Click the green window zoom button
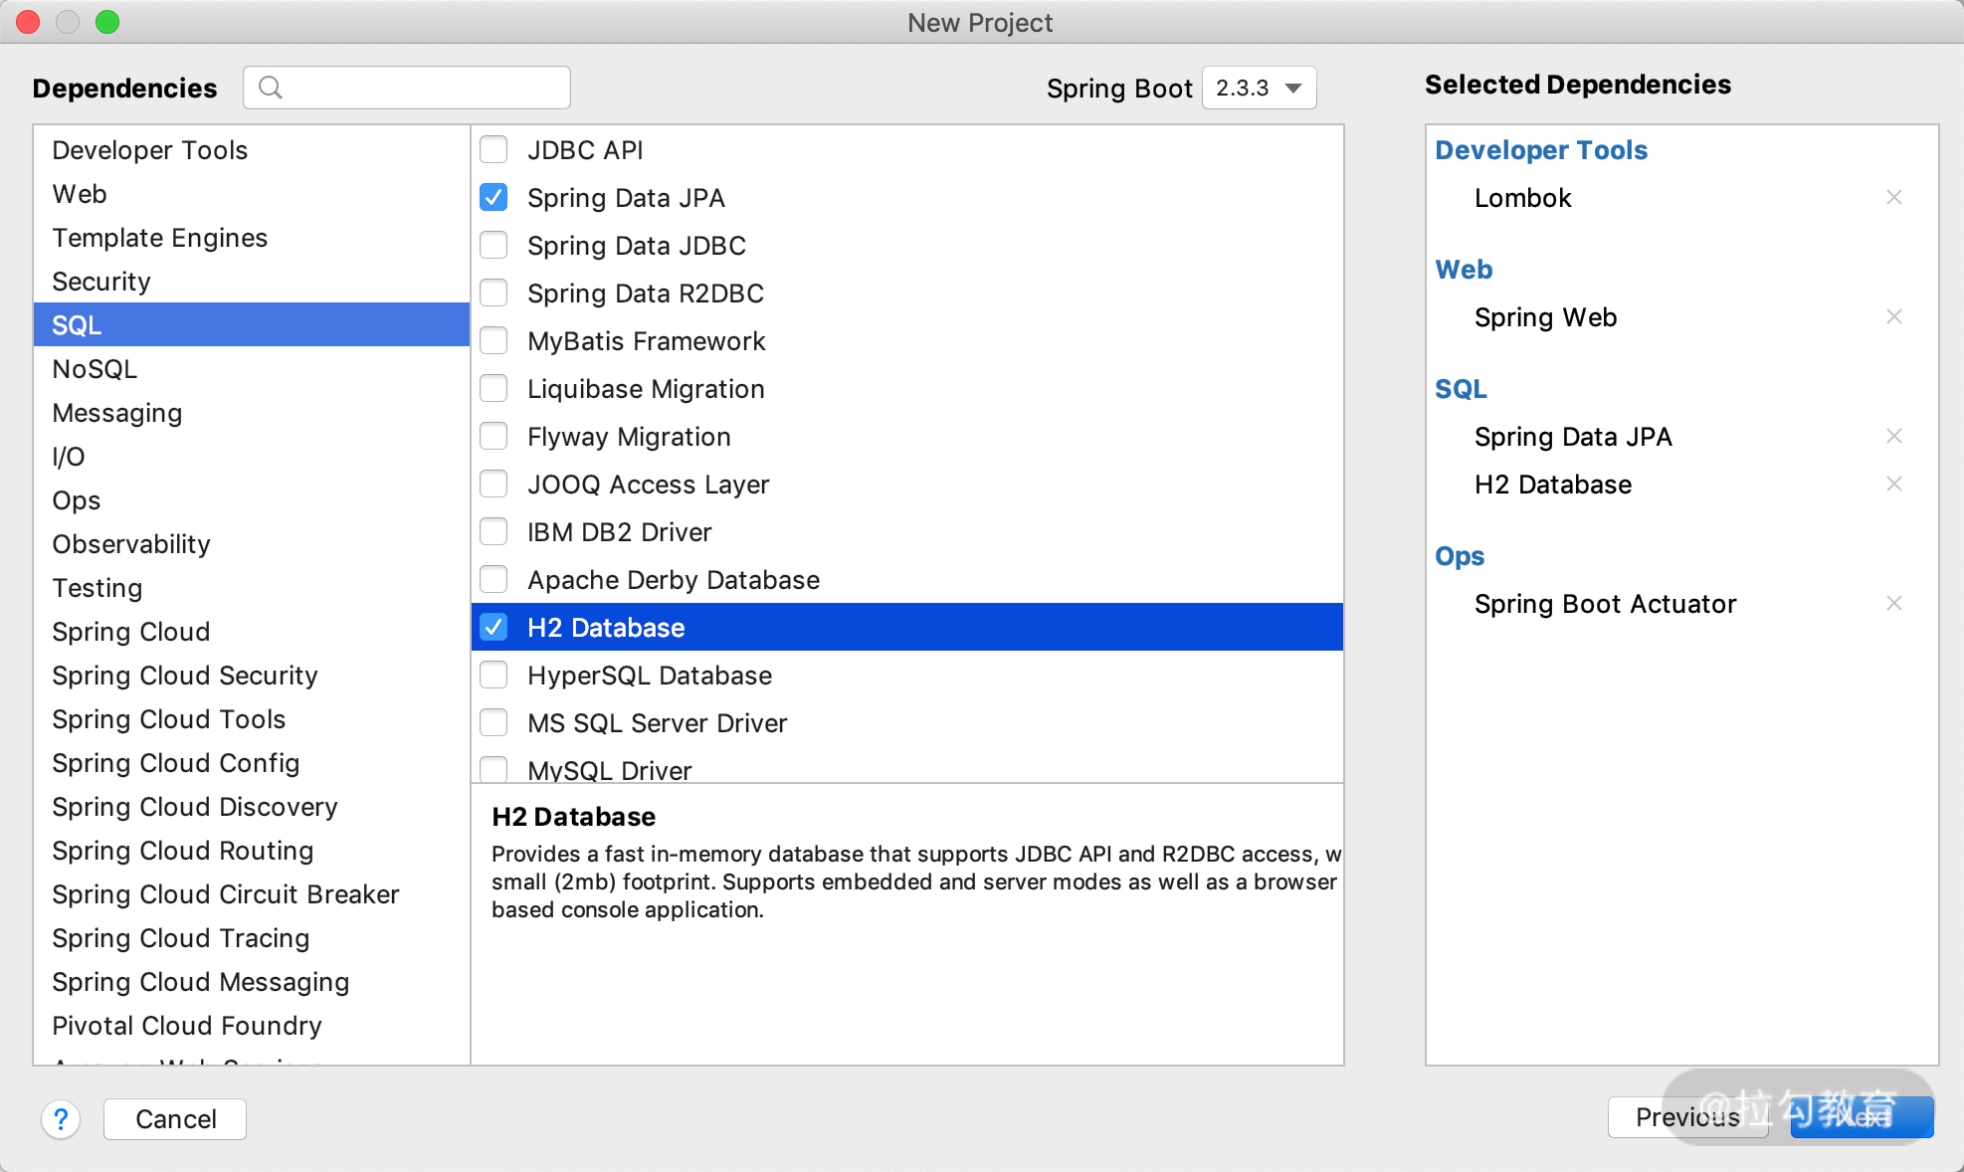Screen dimensions: 1964x1172 tap(107, 22)
